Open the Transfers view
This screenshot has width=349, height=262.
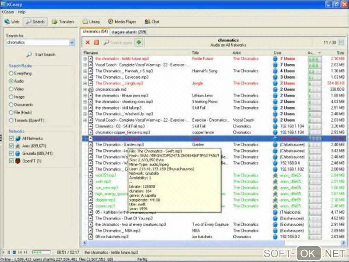[x=63, y=22]
